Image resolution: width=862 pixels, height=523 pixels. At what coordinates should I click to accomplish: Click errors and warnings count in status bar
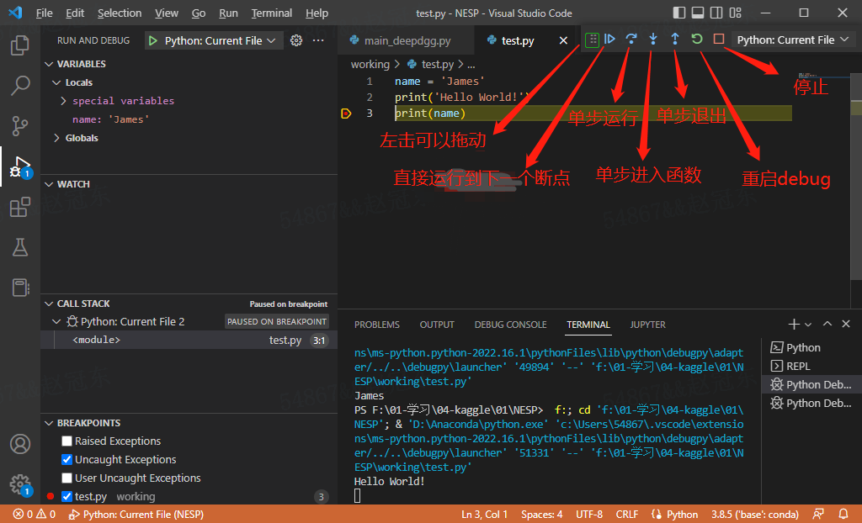35,515
